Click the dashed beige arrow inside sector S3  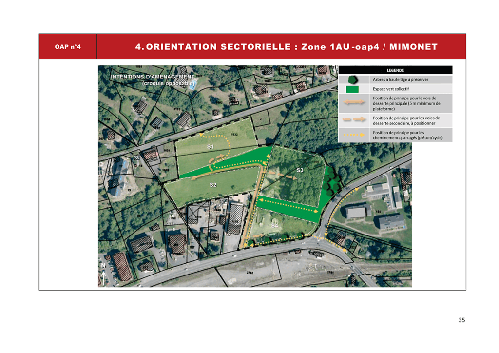(283, 176)
